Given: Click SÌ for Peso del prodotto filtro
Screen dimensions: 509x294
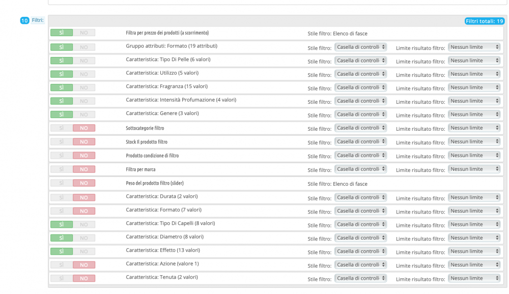Looking at the screenshot, I should click(x=62, y=183).
